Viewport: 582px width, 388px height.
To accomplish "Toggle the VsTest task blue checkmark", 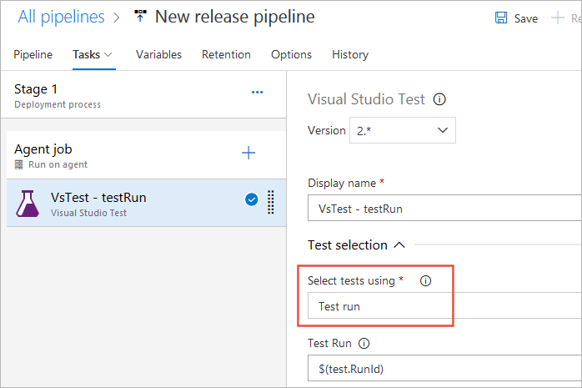I will pyautogui.click(x=251, y=199).
